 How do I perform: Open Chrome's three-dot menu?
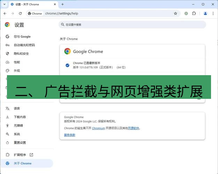click(213, 14)
